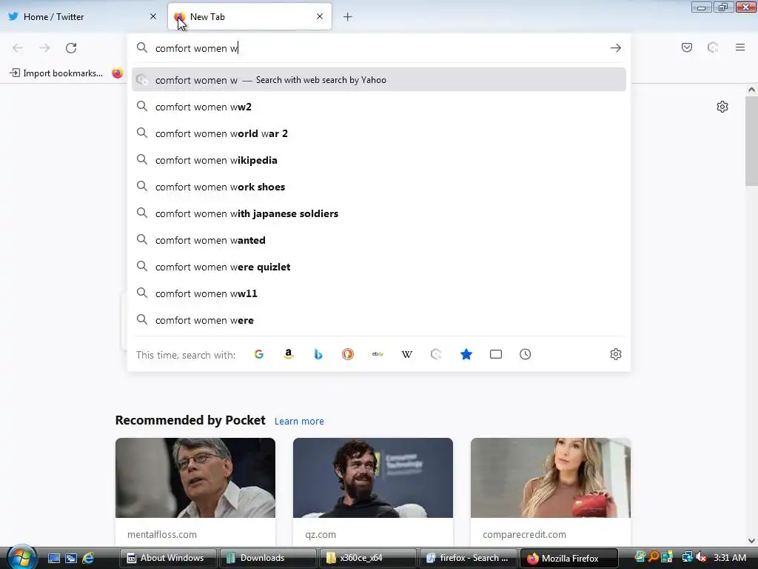
Task: Search with Wikipedia W icon
Action: (x=407, y=355)
